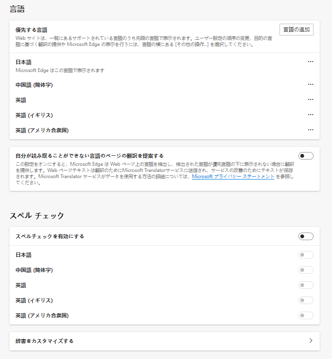The height and width of the screenshot is (359, 332).
Task: Click 英語 (アメリカ合衆国) in preferred languages list
Action: point(42,130)
